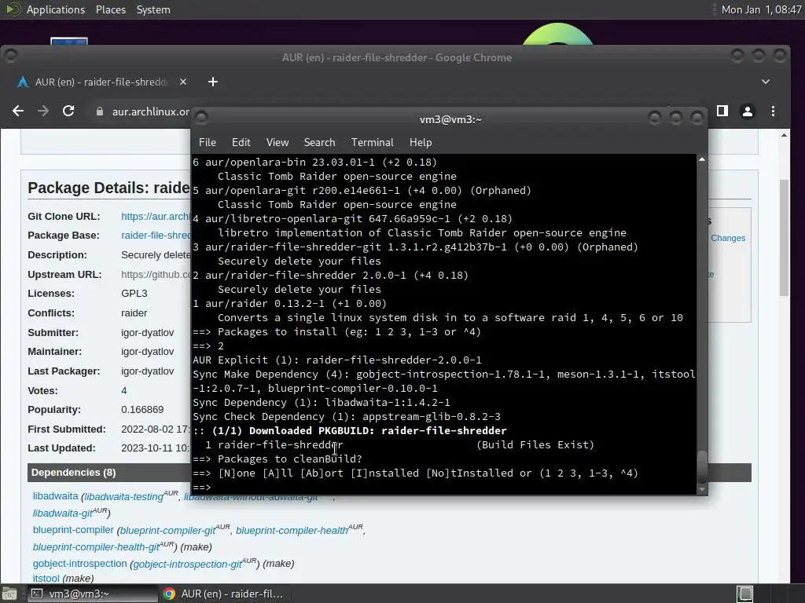Open the terminal Edit menu
805x603 pixels.
[241, 143]
